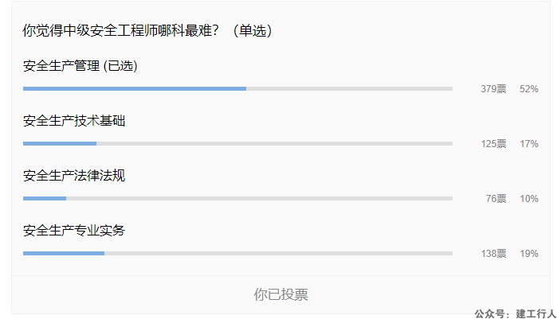The image size is (557, 319).
Task: Click the 76票 vote count
Action: [x=496, y=199]
